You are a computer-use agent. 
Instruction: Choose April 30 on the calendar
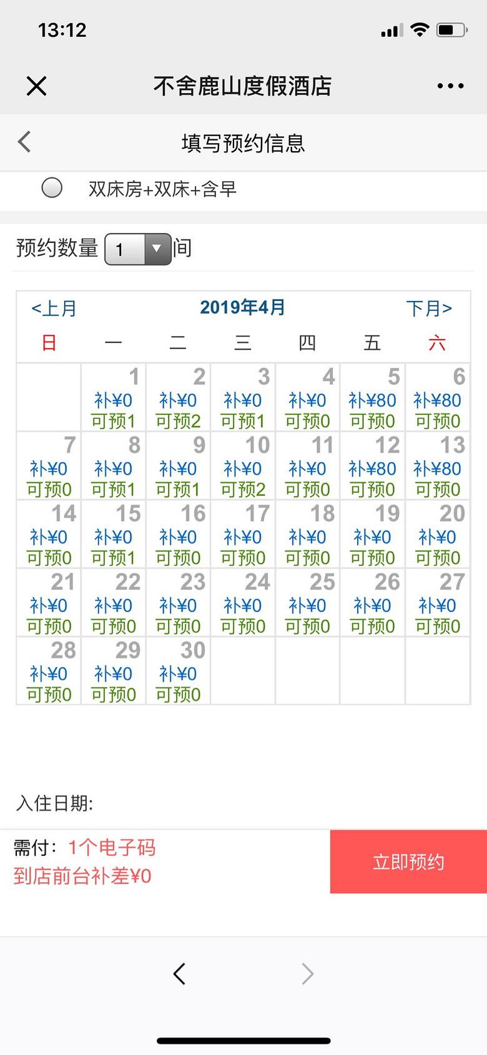178,671
